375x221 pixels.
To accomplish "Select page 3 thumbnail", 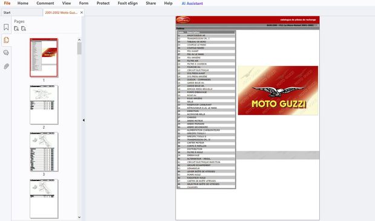I will [x=44, y=152].
